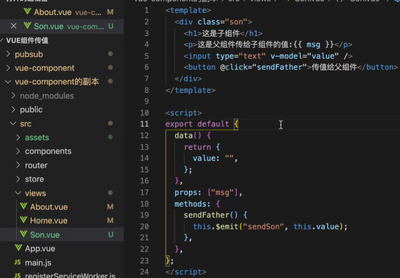Collapse the src folder
The height and width of the screenshot is (278, 400).
(13, 123)
